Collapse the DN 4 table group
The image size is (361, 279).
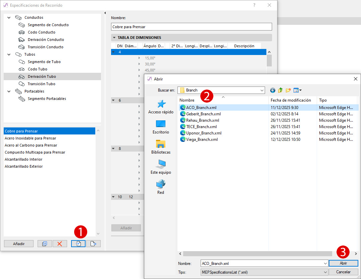coord(113,52)
